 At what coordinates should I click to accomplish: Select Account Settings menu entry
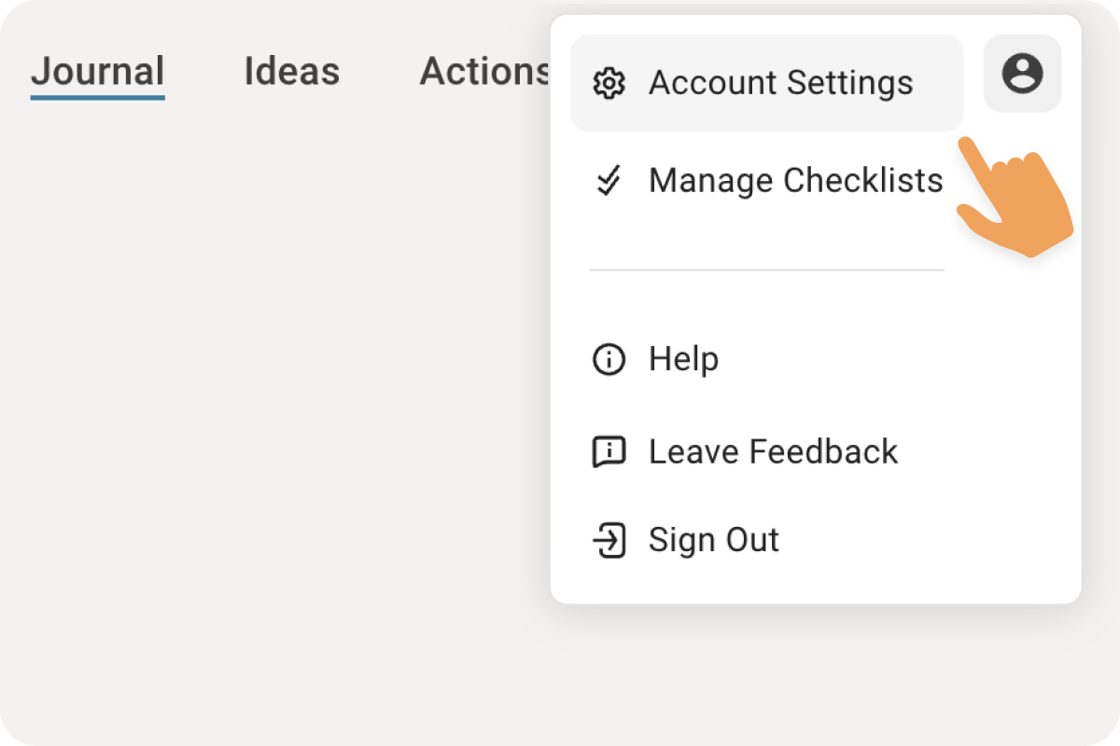pos(766,83)
